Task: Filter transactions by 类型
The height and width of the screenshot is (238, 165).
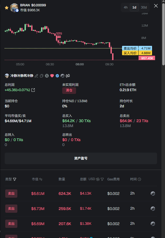Action: pyautogui.click(x=15, y=179)
